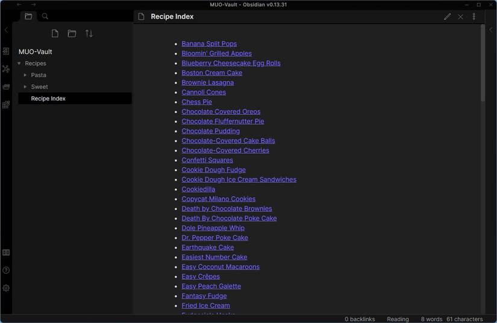This screenshot has width=497, height=323.
Task: Open Cookiedilla link
Action: (x=198, y=189)
